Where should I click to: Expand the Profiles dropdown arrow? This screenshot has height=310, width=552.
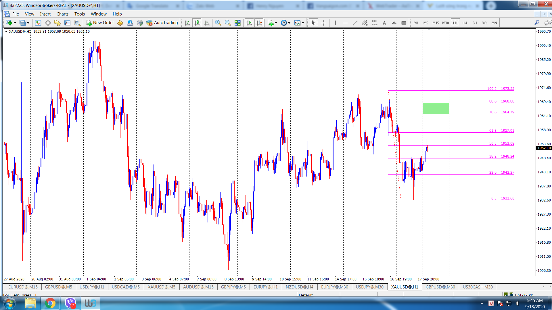pos(28,23)
